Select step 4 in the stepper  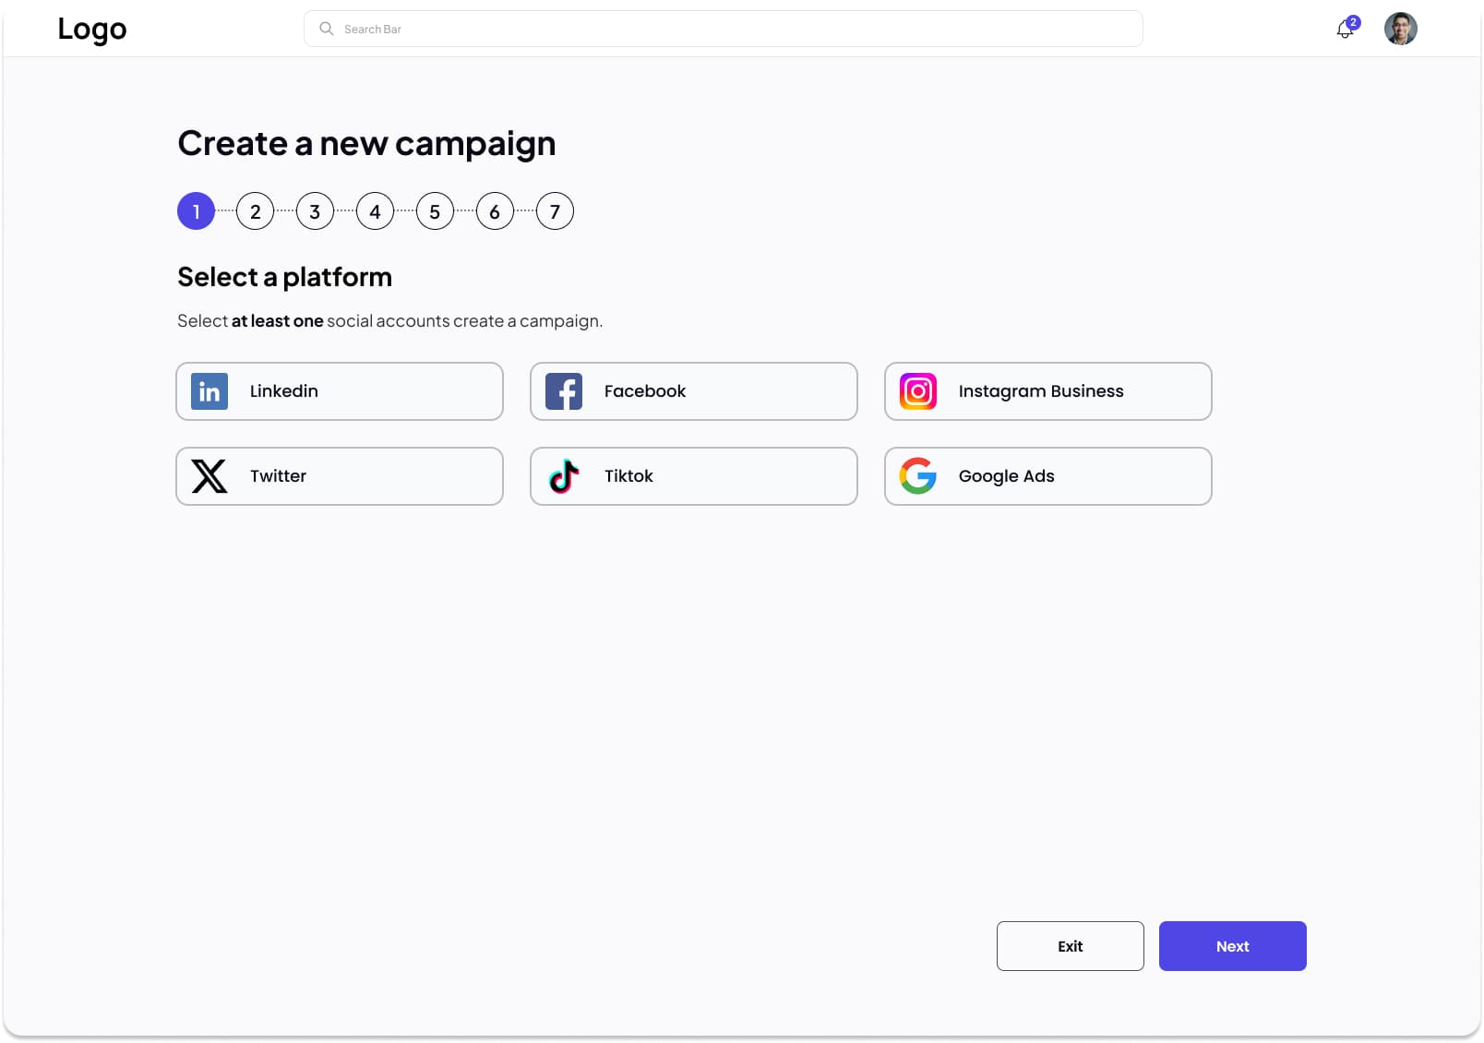click(375, 210)
